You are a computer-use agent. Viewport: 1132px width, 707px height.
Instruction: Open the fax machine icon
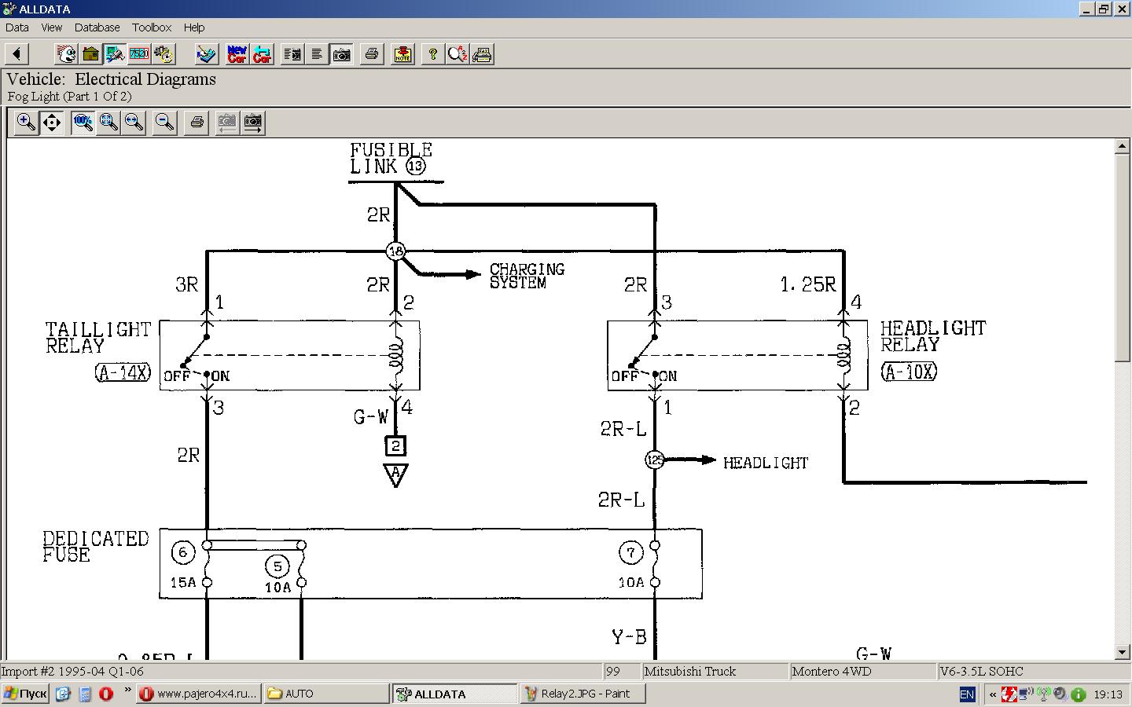point(482,54)
